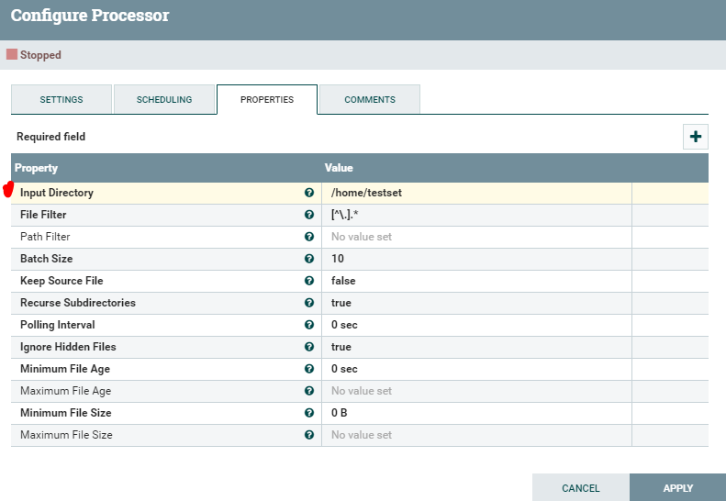This screenshot has width=726, height=501.
Task: Add a new property with plus icon
Action: (695, 137)
